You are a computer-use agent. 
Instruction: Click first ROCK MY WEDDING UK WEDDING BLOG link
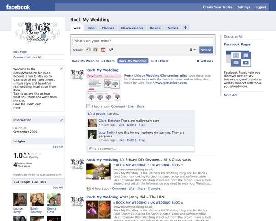pyautogui.click(x=148, y=165)
